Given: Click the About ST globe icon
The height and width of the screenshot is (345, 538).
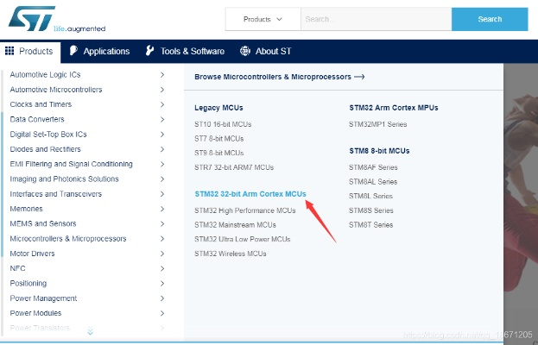Looking at the screenshot, I should pos(244,51).
